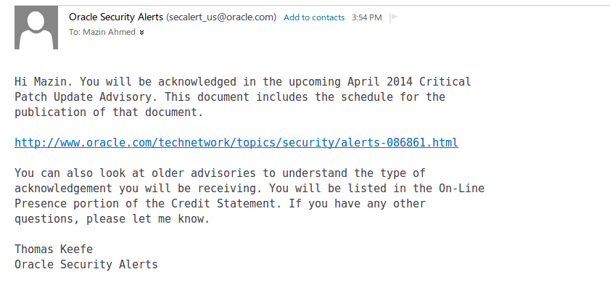610x301 pixels.
Task: Click line starting 'acknowledgement you will be receiving'
Action: click(x=250, y=189)
